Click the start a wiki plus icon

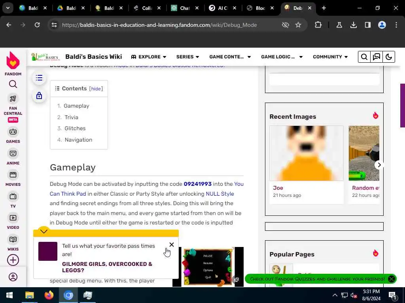[13, 260]
